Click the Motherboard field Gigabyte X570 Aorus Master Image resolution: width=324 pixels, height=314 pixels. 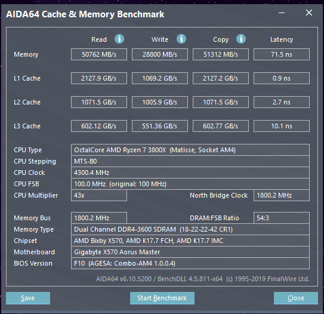tap(190, 252)
